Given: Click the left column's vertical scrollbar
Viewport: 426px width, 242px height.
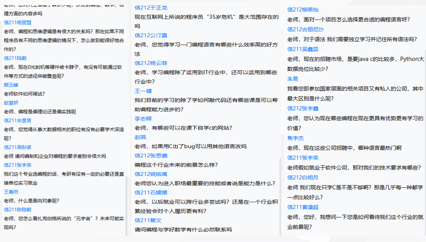Looking at the screenshot, I should 126,203.
